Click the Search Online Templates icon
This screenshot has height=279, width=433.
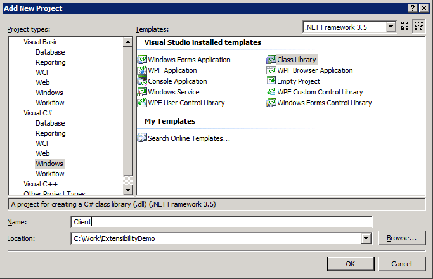[142, 138]
